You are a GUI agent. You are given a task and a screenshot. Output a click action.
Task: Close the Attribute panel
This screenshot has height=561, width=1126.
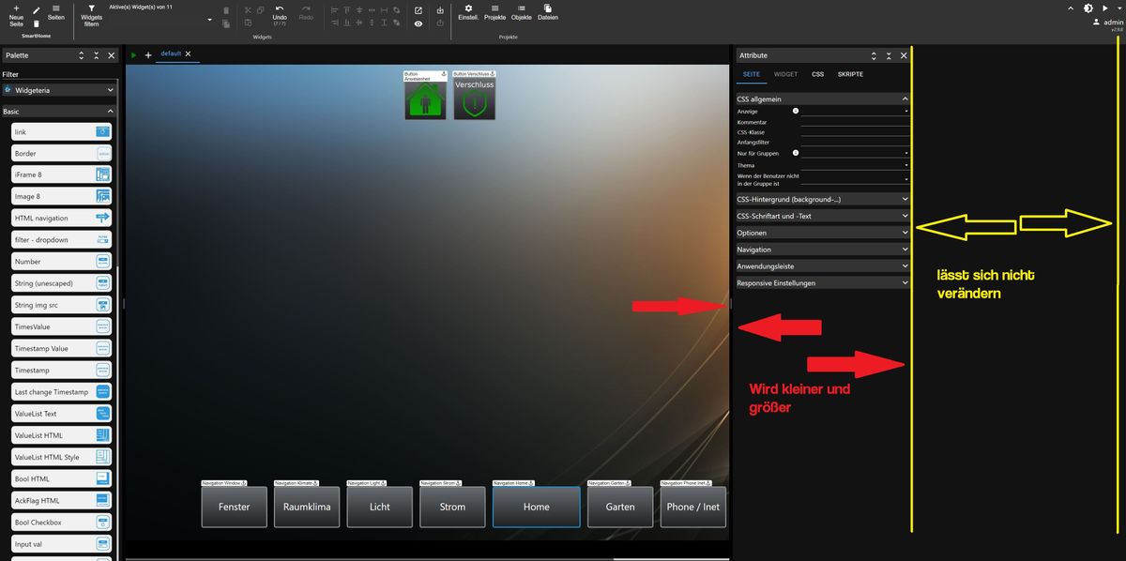coord(904,55)
